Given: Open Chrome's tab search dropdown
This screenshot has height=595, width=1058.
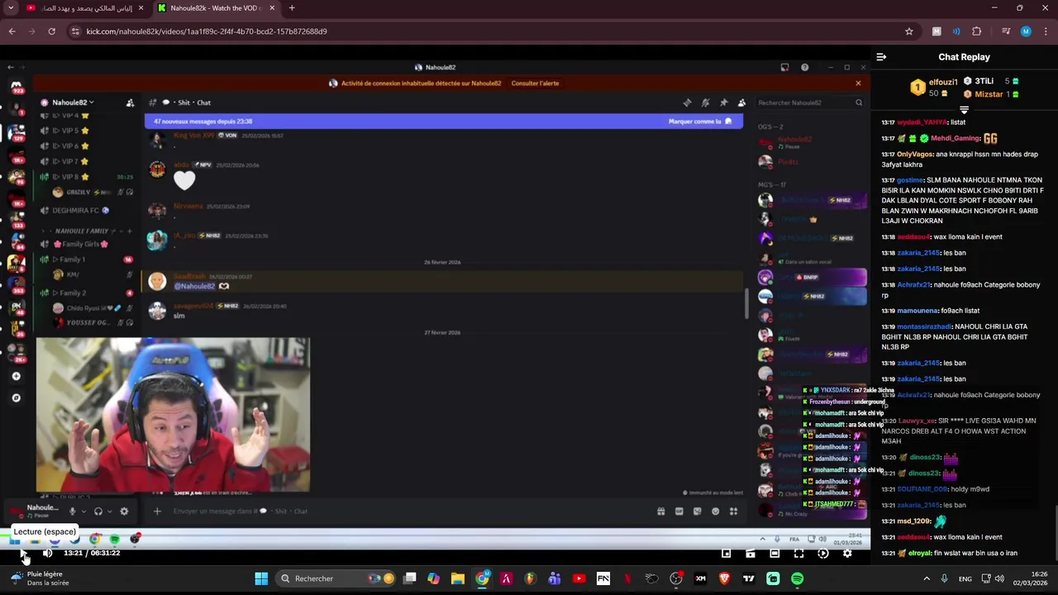Looking at the screenshot, I should pyautogui.click(x=11, y=8).
